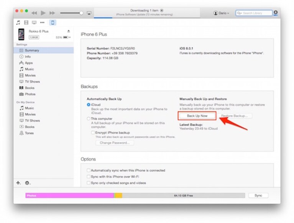Click the rewind playback button
Image resolution: width=294 pixels, height=223 pixels.
tap(34, 13)
